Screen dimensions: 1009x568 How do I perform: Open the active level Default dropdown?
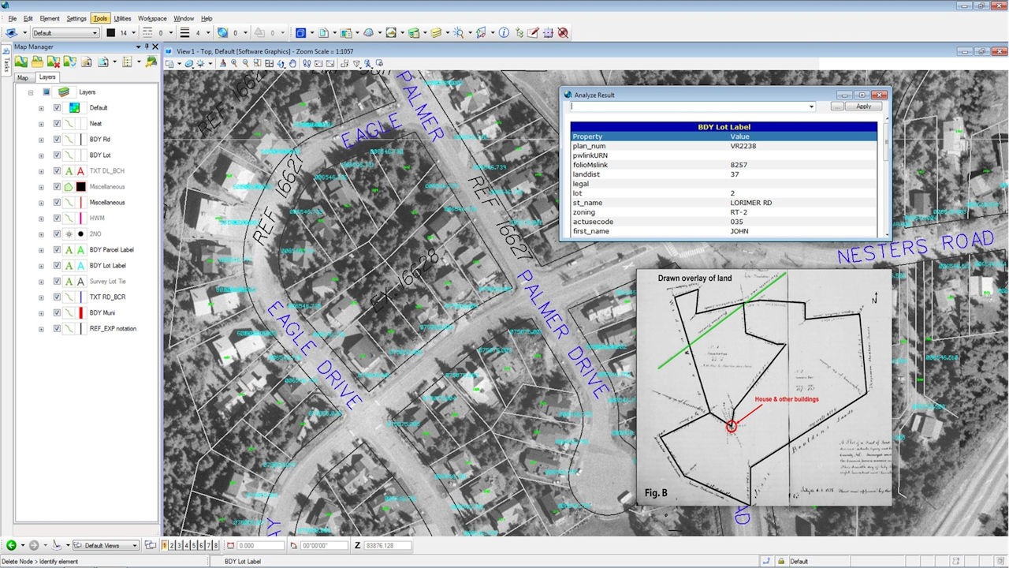click(x=65, y=33)
